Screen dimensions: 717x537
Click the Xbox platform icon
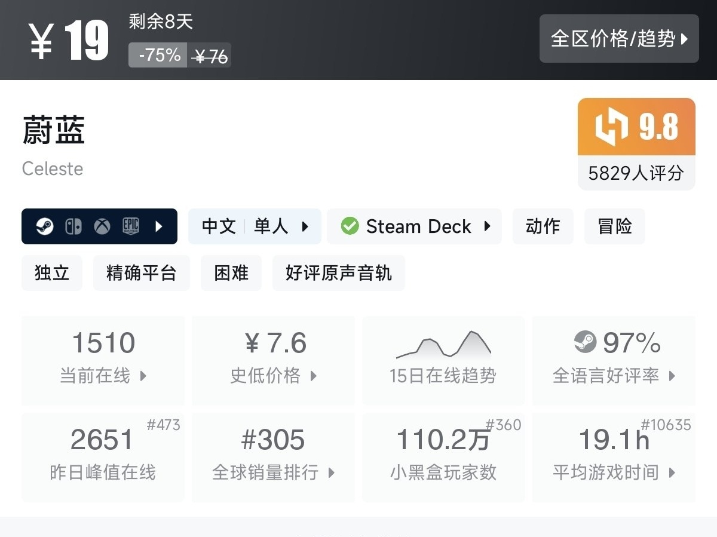[x=102, y=226]
